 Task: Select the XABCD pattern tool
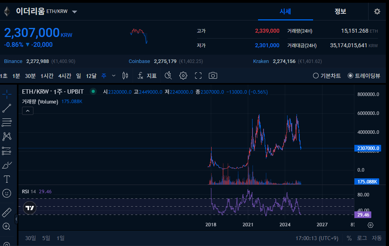tap(7, 136)
